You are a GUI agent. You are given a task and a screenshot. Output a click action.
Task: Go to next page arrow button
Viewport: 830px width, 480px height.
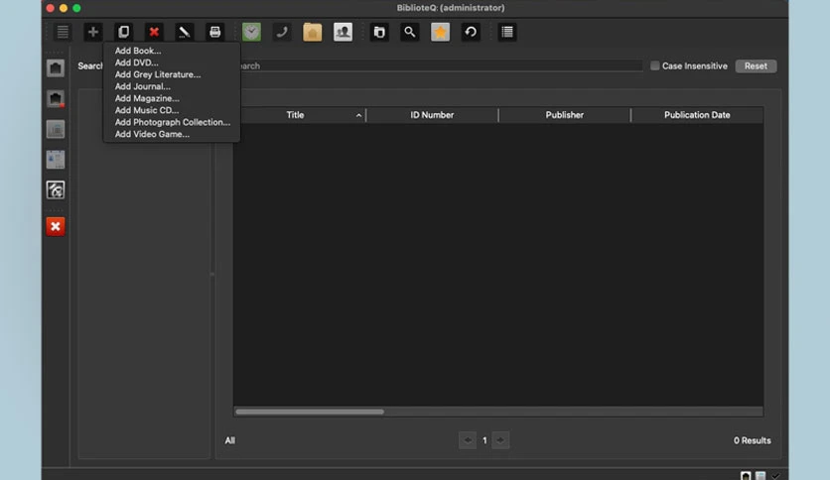click(500, 439)
